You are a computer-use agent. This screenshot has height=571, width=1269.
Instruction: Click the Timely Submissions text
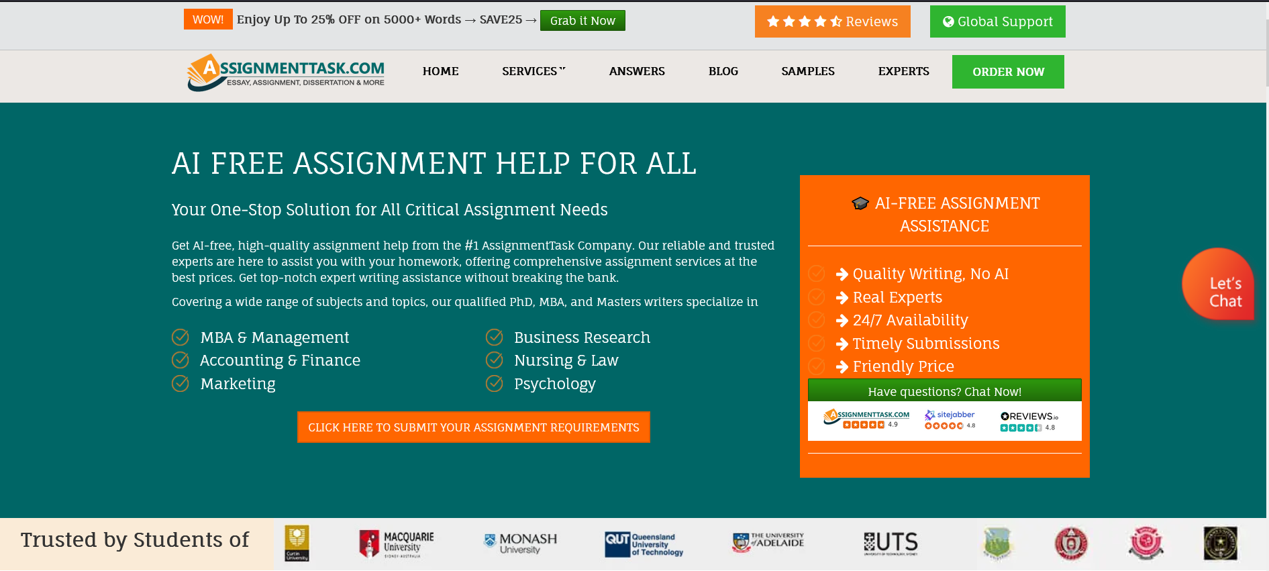pos(926,344)
